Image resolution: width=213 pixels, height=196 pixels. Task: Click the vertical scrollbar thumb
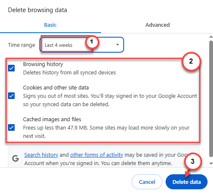point(211,99)
